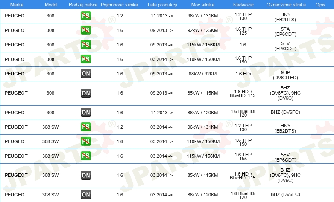Screen dimensions: 334x202
Task: Click the 1.6 body cell in the 308 115kW / 156KM row
Action: 243,45
